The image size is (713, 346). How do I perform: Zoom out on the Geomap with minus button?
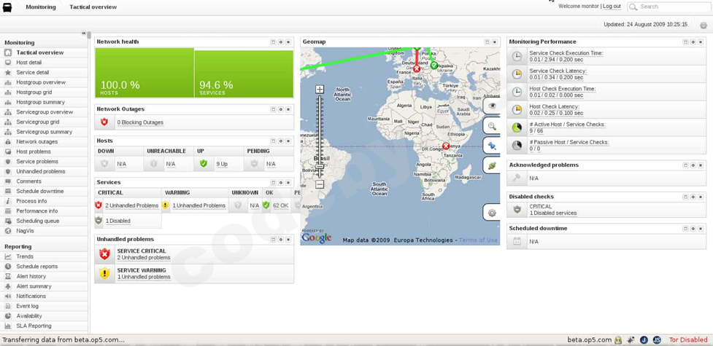coord(320,184)
